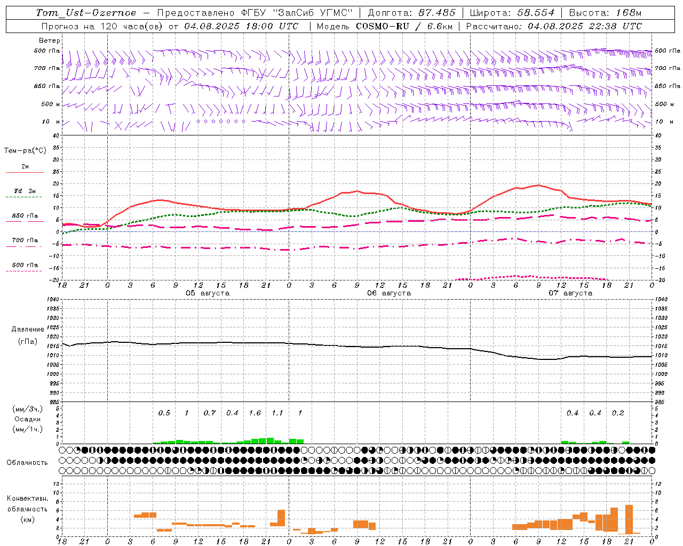Click the Осадки precipitation label
This screenshot has height=546, width=683.
click(x=28, y=419)
